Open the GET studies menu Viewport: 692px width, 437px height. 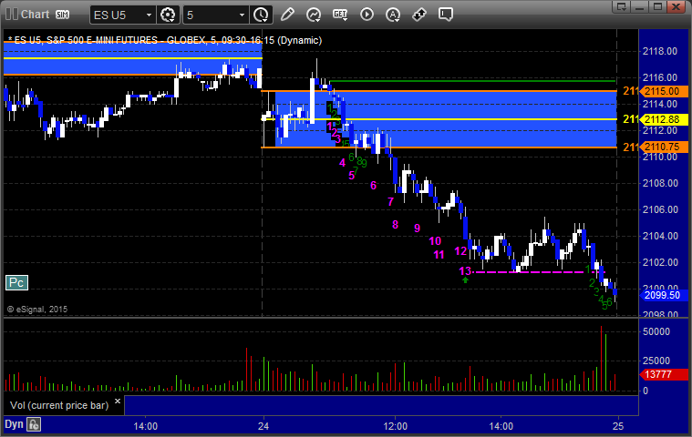point(340,15)
